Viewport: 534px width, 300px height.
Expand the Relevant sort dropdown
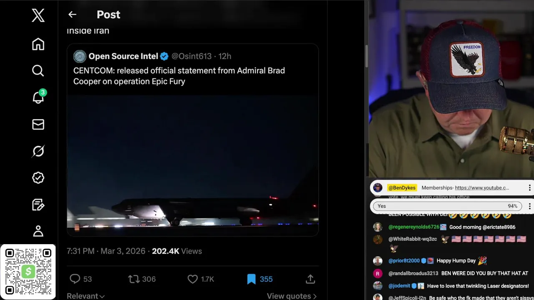[86, 296]
